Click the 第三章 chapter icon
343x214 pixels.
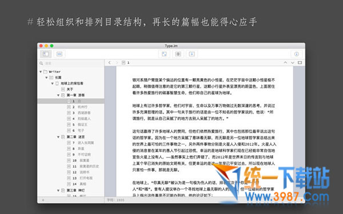point(63,191)
